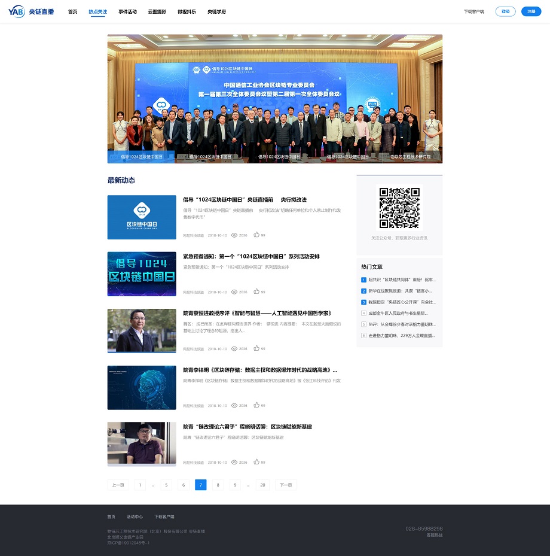Click the blue 注册 button
The height and width of the screenshot is (556, 550).
531,11
